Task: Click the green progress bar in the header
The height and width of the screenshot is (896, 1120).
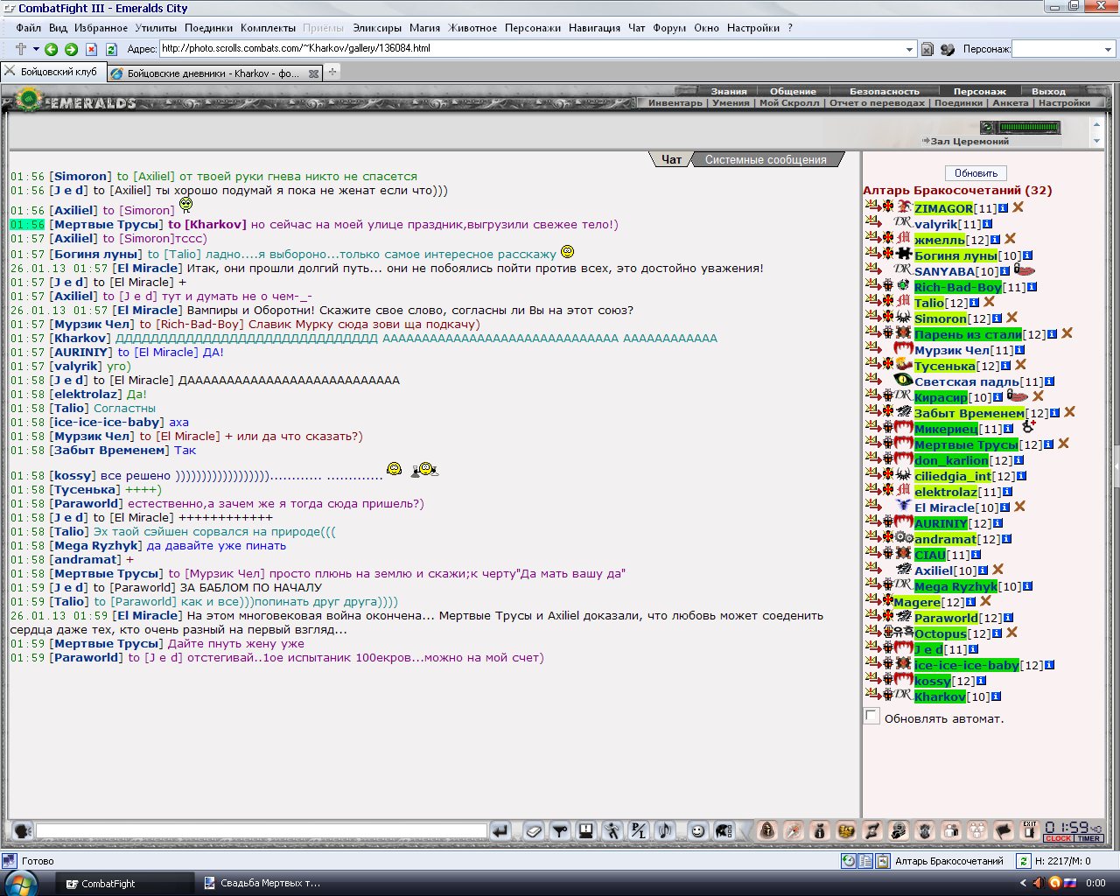Action: (1028, 128)
